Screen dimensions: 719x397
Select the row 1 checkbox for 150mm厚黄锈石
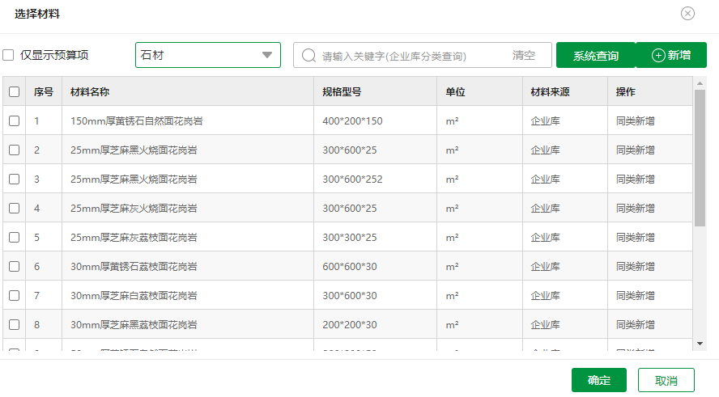pos(14,120)
